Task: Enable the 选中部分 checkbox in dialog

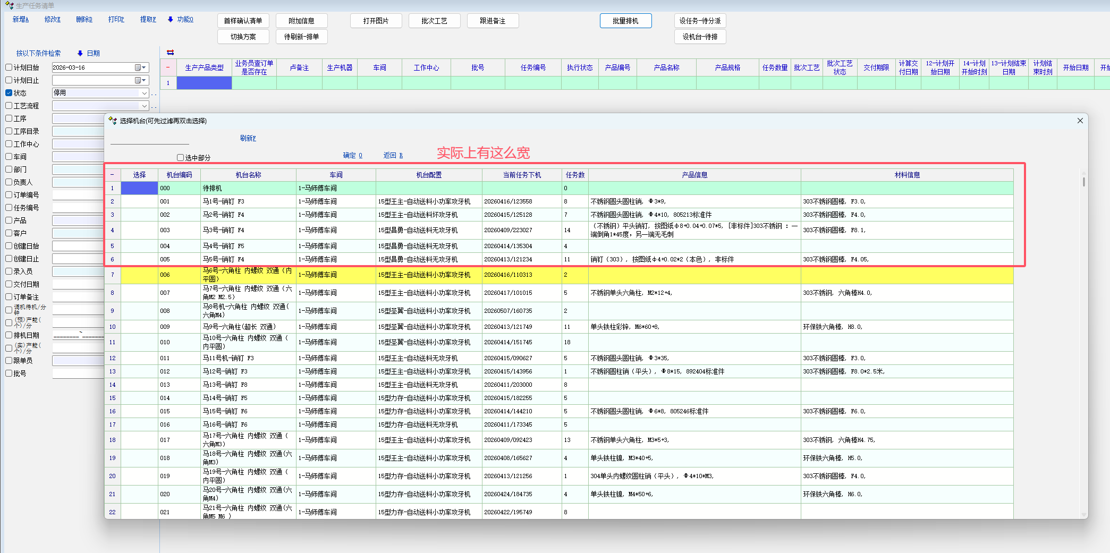Action: (181, 158)
